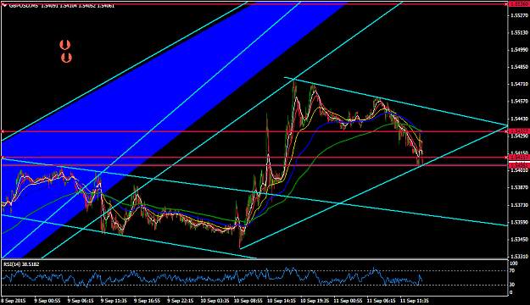Click the RSI scale value 30
Image resolution: width=530 pixels, height=305 pixels.
(512, 285)
